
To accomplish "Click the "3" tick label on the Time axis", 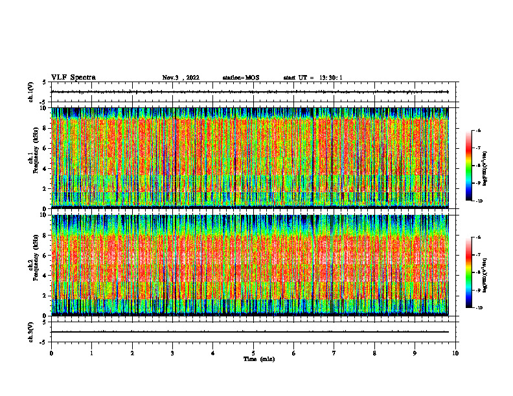I will (172, 353).
